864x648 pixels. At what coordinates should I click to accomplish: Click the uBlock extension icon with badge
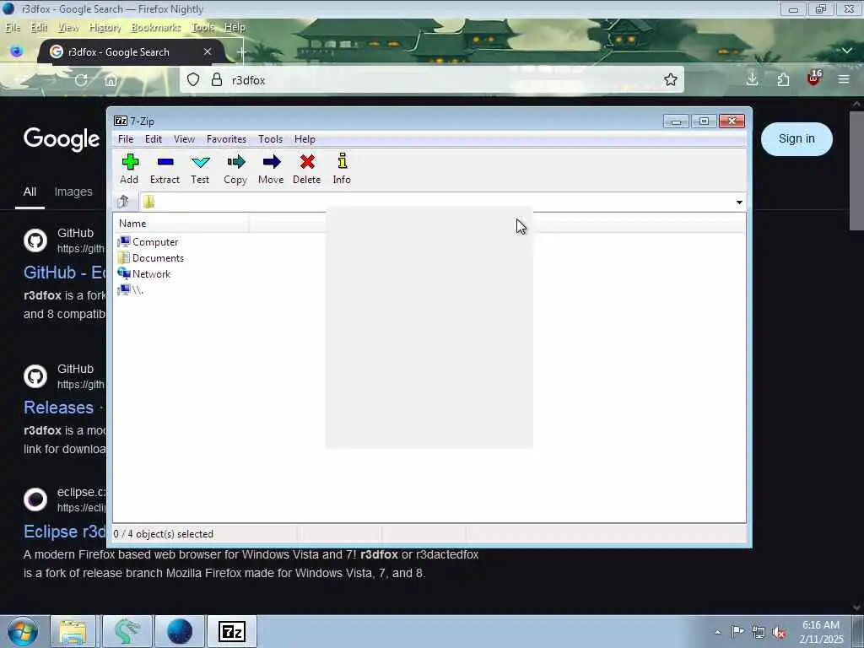tap(814, 78)
